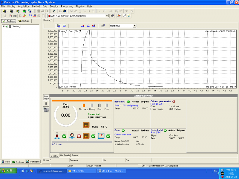
Task: Open the 2014-4-23 TMP test1.DATA file dropdown
Action: point(107,16)
